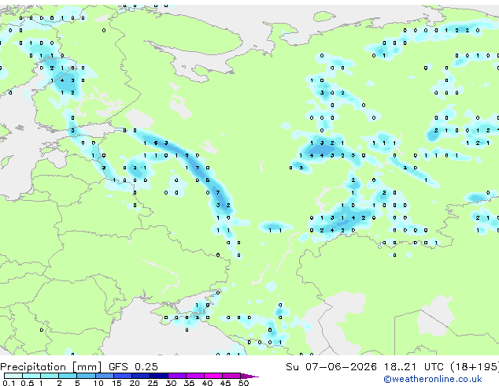Screen dimensions: 499x386
Task: Click the legend label '30'
Action: [171, 383]
